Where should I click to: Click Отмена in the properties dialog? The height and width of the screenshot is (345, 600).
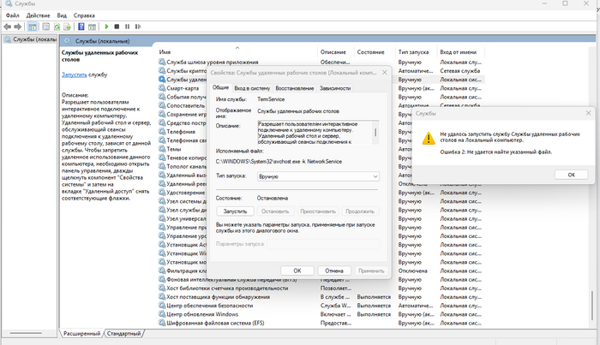pyautogui.click(x=334, y=271)
